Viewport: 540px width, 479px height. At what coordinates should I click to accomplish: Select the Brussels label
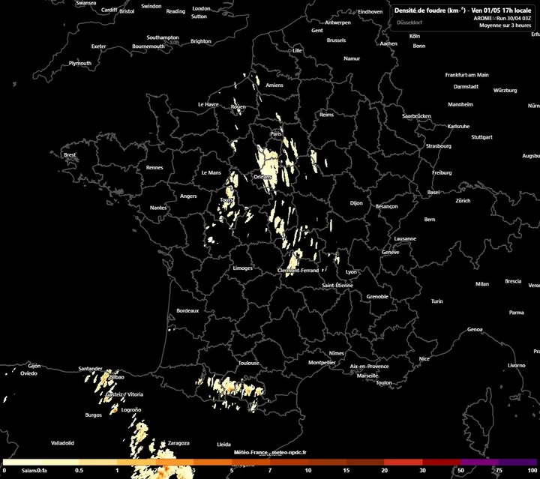click(337, 40)
